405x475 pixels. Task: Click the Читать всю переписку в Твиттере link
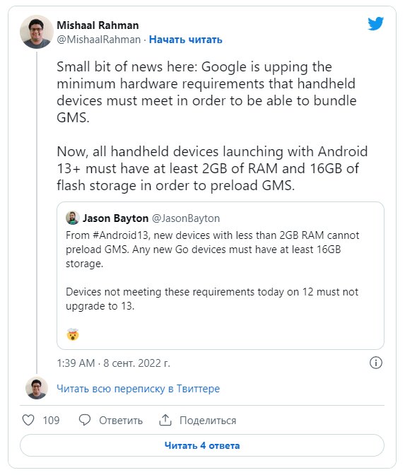[138, 388]
